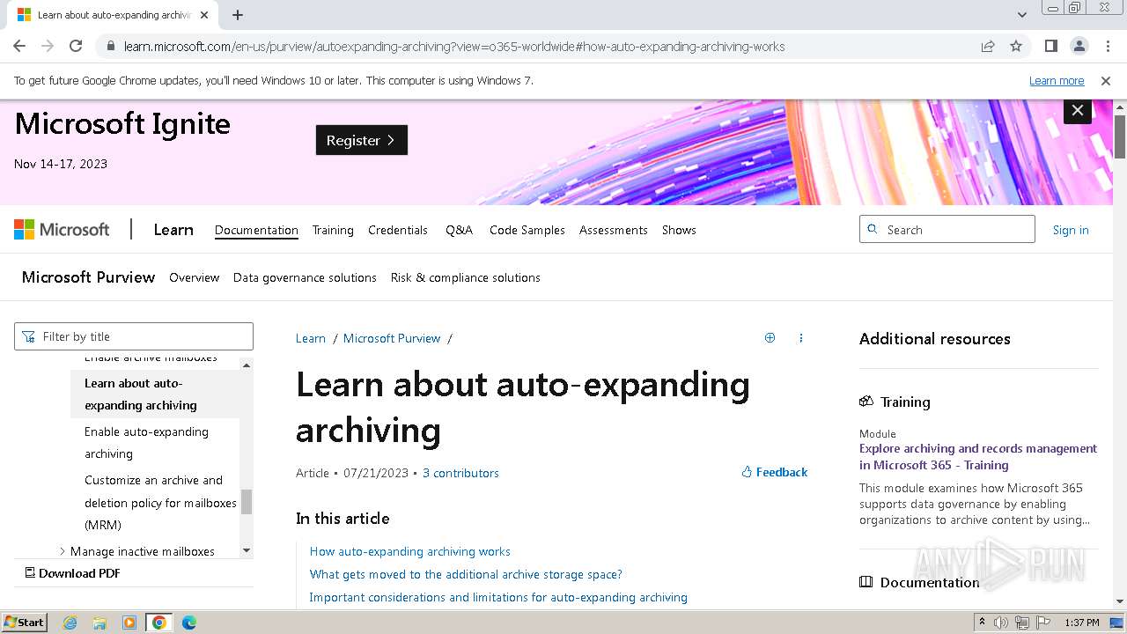Click the page scrollbar up arrow
1127x634 pixels.
1120,107
